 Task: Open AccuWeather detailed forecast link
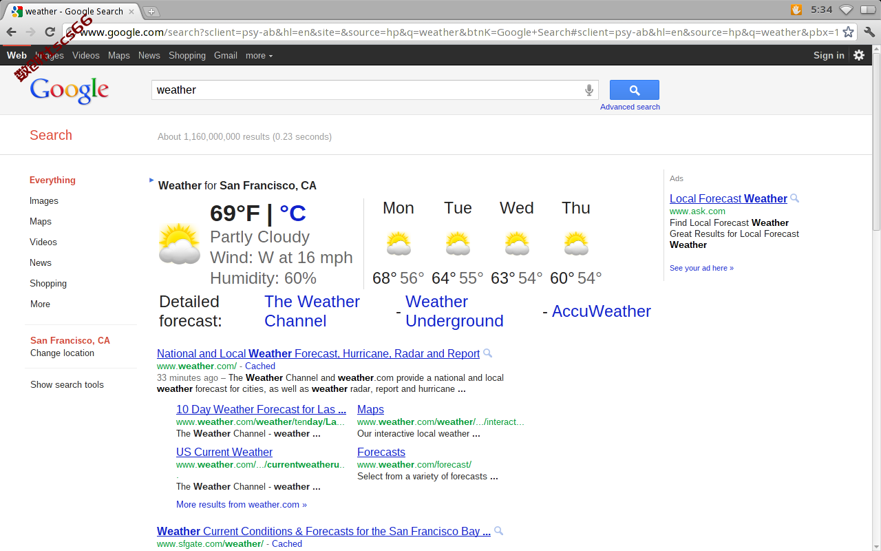pyautogui.click(x=602, y=311)
